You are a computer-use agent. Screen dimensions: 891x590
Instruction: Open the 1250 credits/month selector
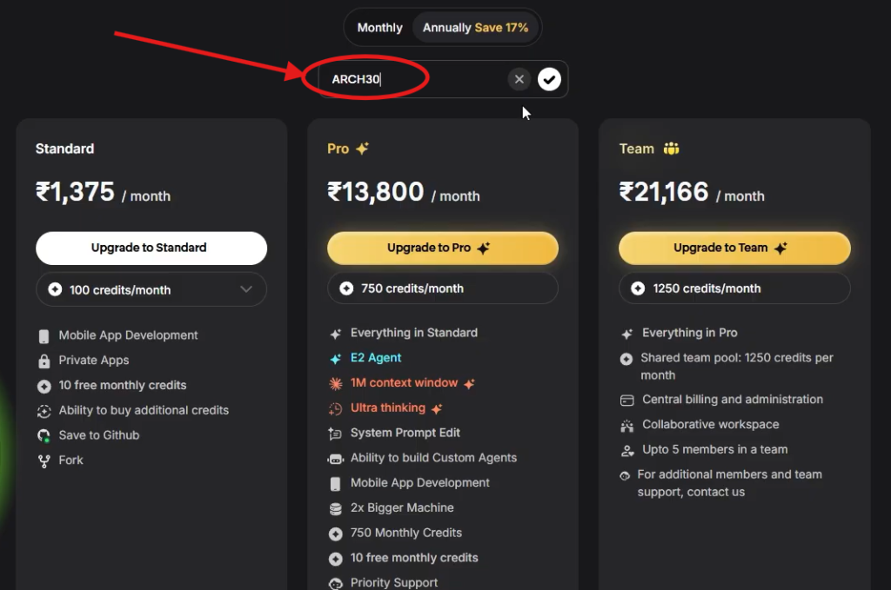coord(734,288)
